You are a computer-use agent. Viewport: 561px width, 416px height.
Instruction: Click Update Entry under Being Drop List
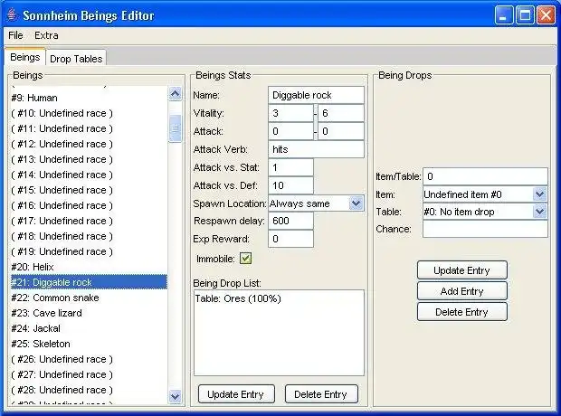click(236, 394)
